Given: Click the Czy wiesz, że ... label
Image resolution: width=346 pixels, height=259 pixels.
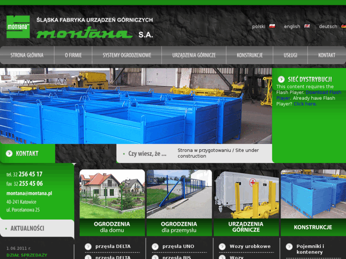Looking at the screenshot, I should tap(147, 153).
